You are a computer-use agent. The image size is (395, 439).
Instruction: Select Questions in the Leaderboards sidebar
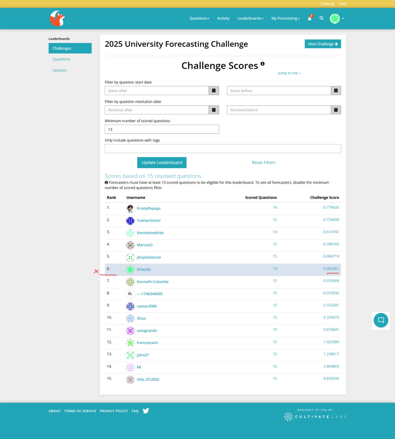[61, 59]
